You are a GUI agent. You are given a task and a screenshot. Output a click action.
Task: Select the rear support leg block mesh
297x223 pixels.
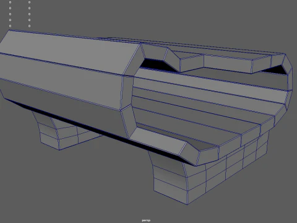click(x=66, y=131)
